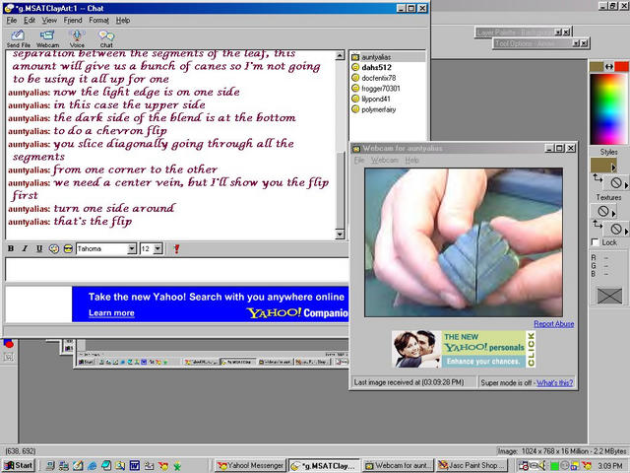Select the foreground tan color swatch
630x473 pixels.
coord(597,67)
